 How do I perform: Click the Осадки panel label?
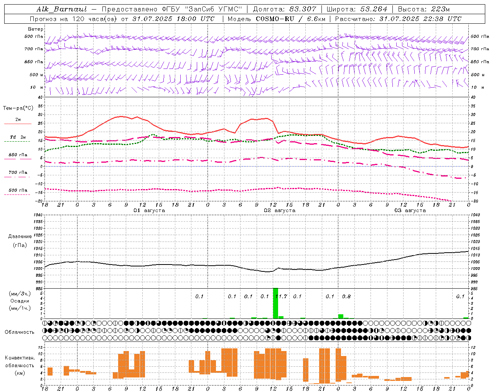20,301
